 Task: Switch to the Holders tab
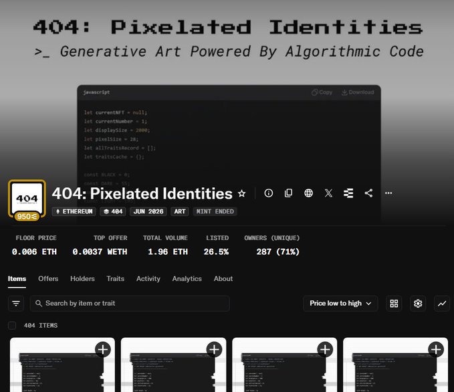[82, 279]
